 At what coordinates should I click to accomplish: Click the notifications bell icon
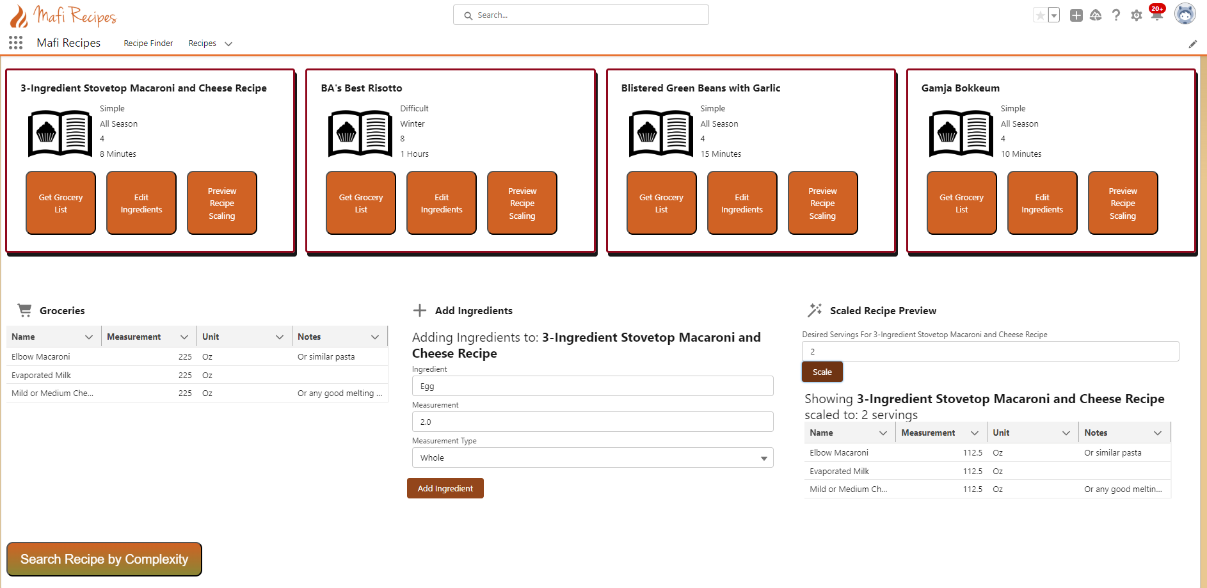pos(1156,15)
